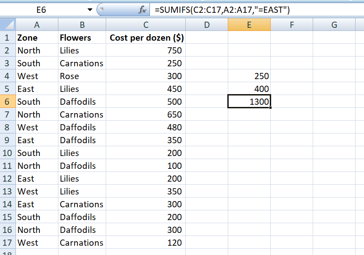364x255 pixels.
Task: Select the Zone header cell
Action: click(37, 38)
